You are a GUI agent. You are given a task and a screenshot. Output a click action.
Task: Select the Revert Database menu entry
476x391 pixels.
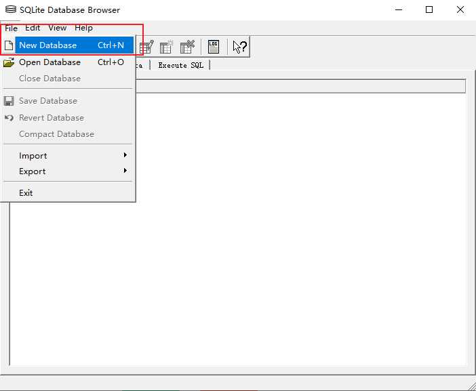[68, 118]
